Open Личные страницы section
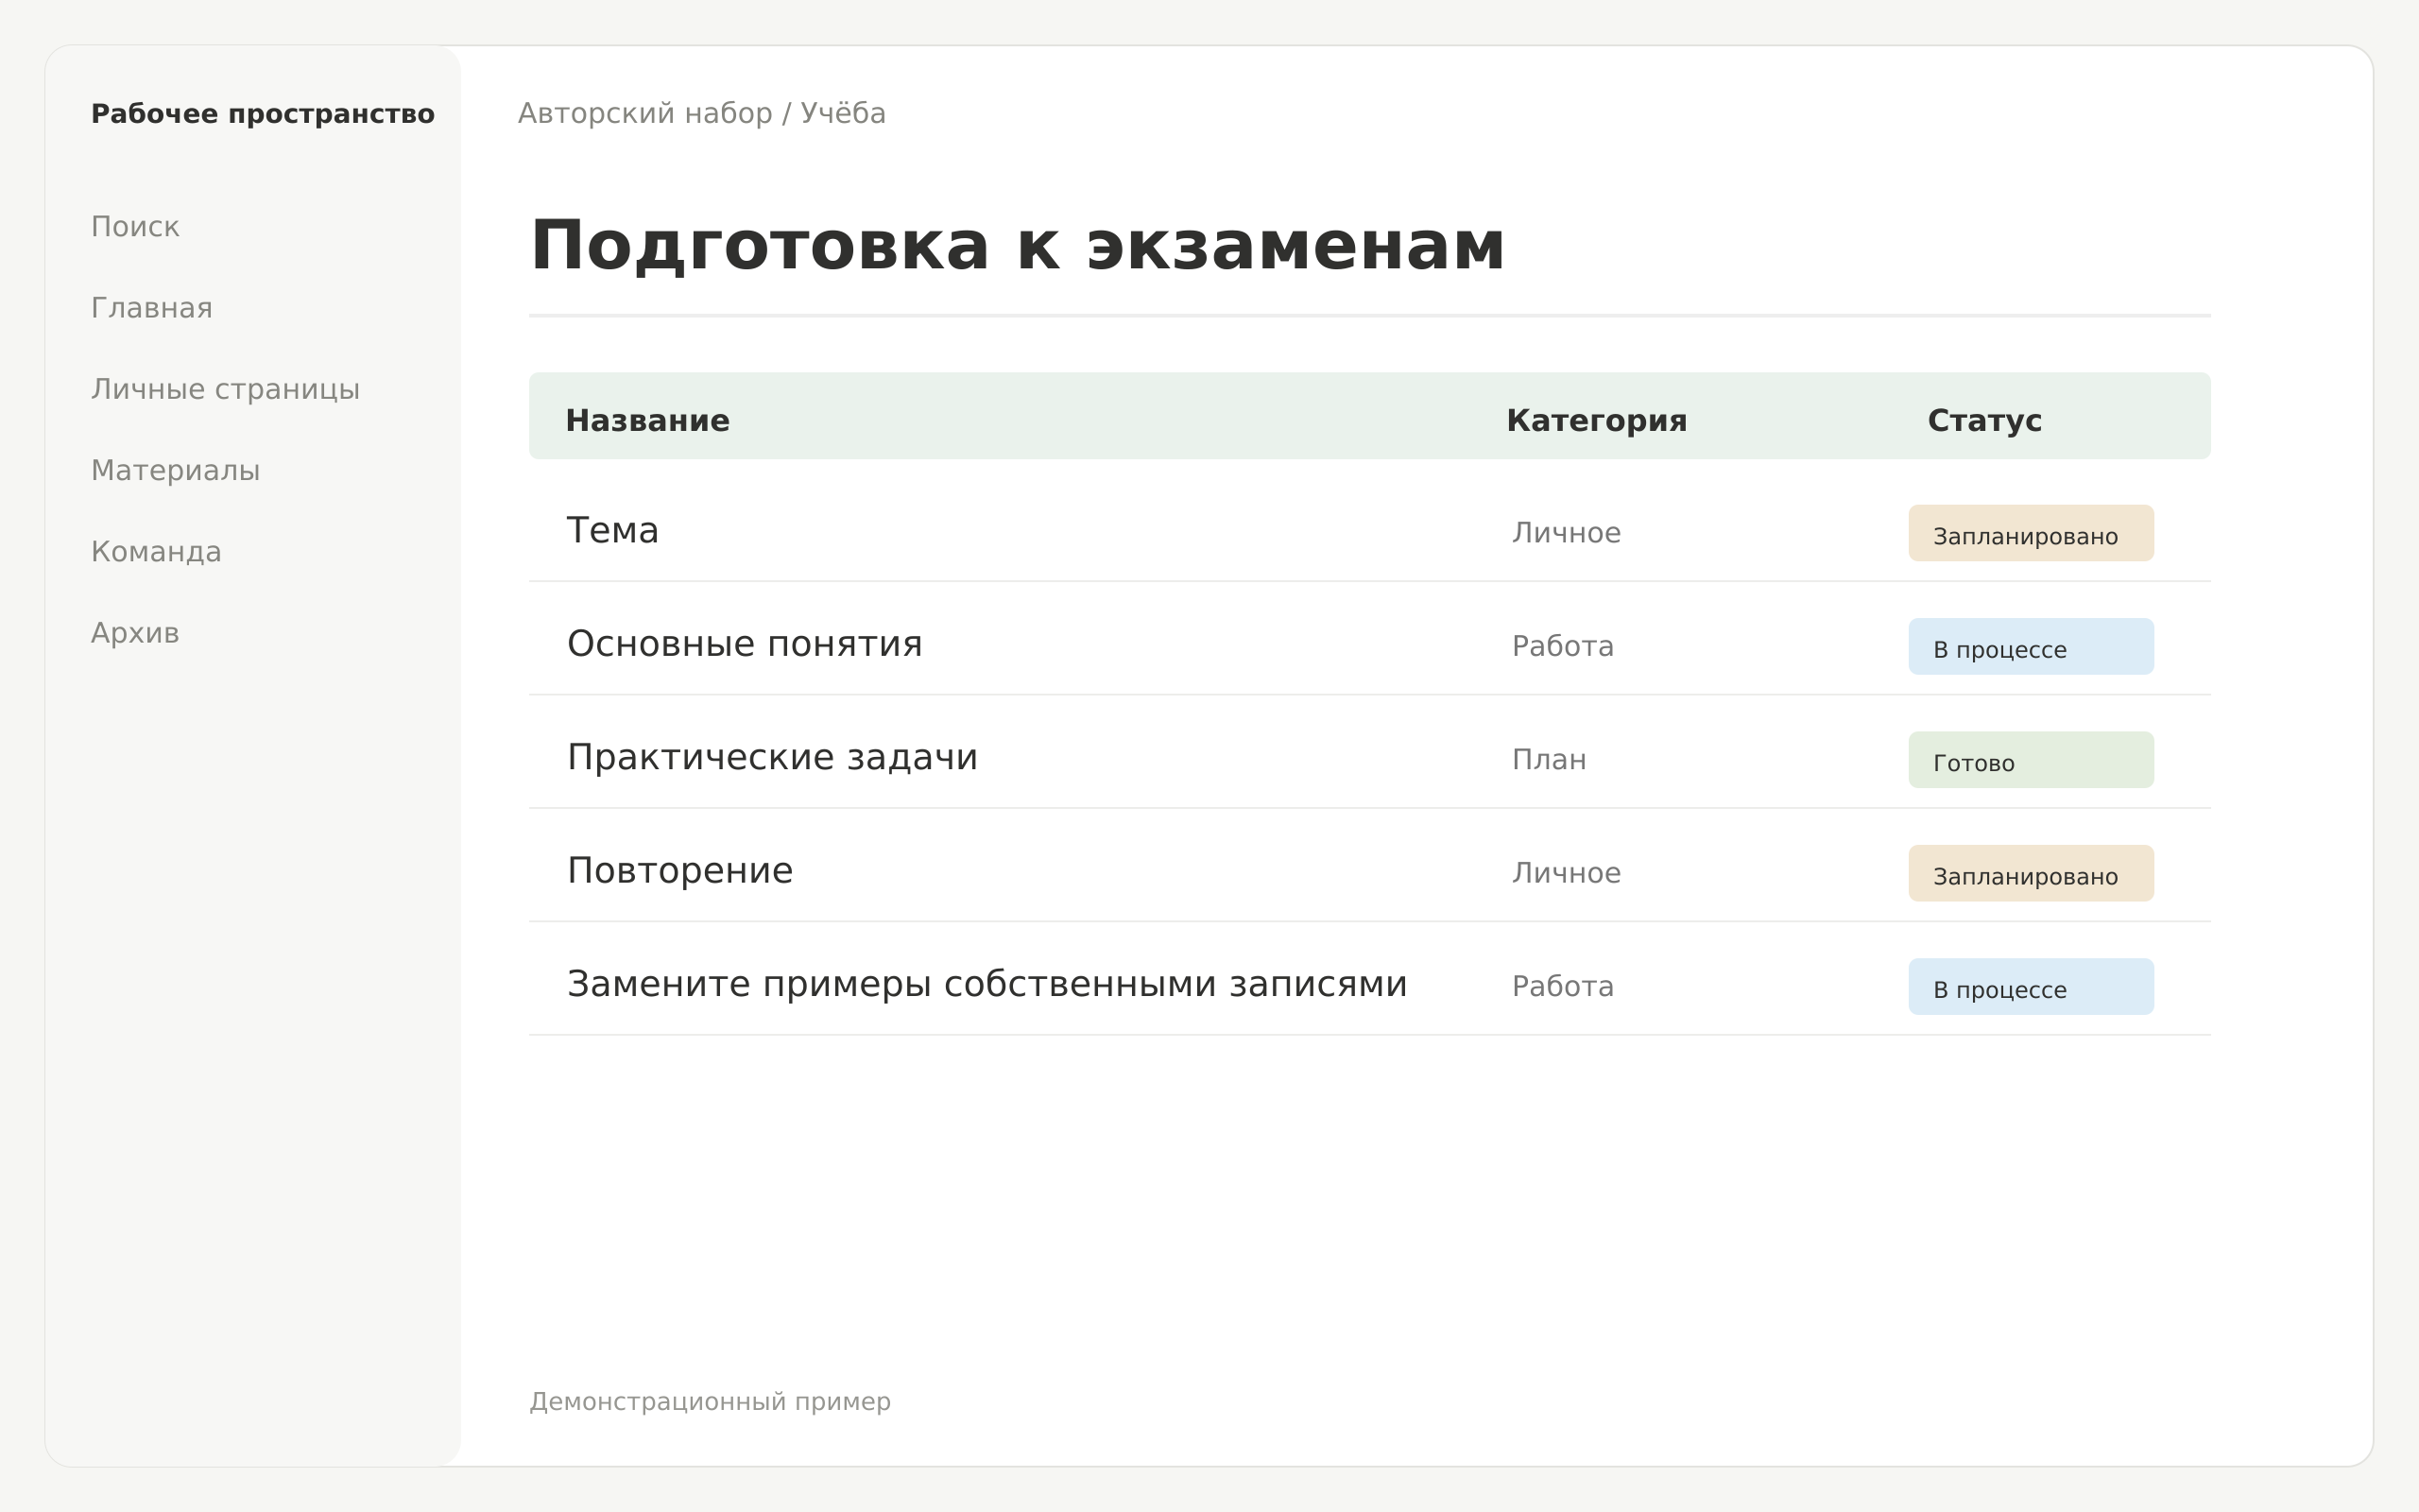2419x1512 pixels. 225,389
